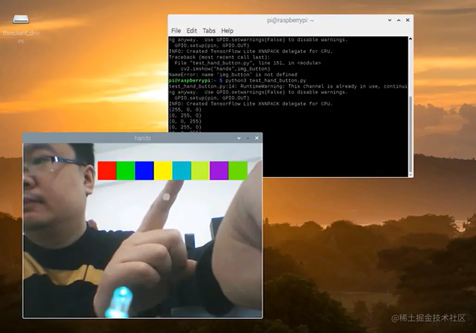Image resolution: width=476 pixels, height=333 pixels.
Task: Open the Tabs menu in terminal
Action: [209, 31]
